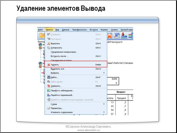Click the colored bars toolbar icon

pos(131,36)
